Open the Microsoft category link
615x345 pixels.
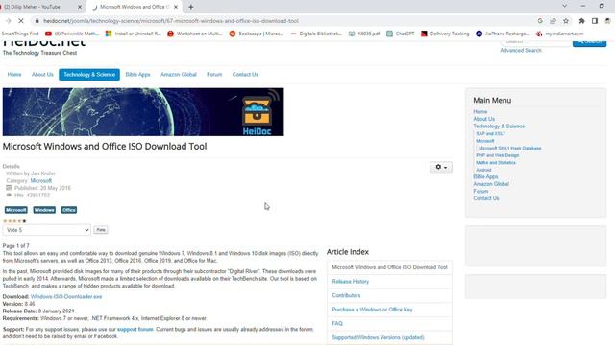point(40,181)
